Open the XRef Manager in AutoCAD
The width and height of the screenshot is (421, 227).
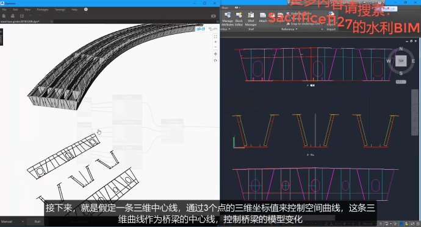[251, 18]
